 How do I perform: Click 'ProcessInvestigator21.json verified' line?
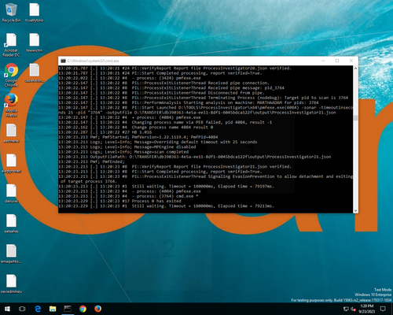click(x=174, y=167)
